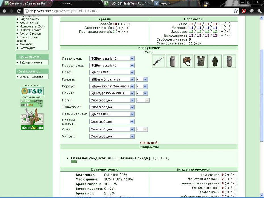The width and height of the screenshot is (264, 198).
Task: Open the wrench settings menu
Action: [259, 11]
